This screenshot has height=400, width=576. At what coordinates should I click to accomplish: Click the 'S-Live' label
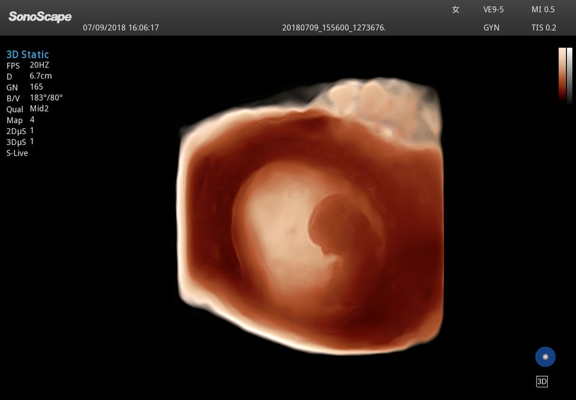[17, 153]
